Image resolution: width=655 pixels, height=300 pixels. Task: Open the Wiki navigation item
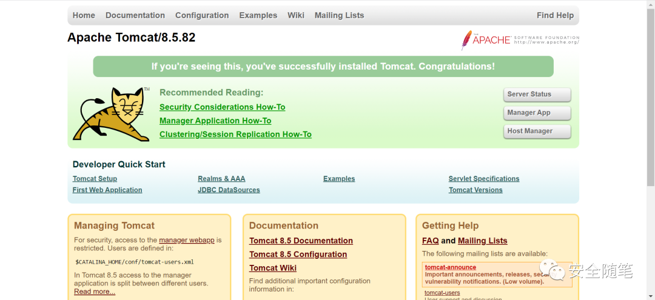pyautogui.click(x=296, y=15)
